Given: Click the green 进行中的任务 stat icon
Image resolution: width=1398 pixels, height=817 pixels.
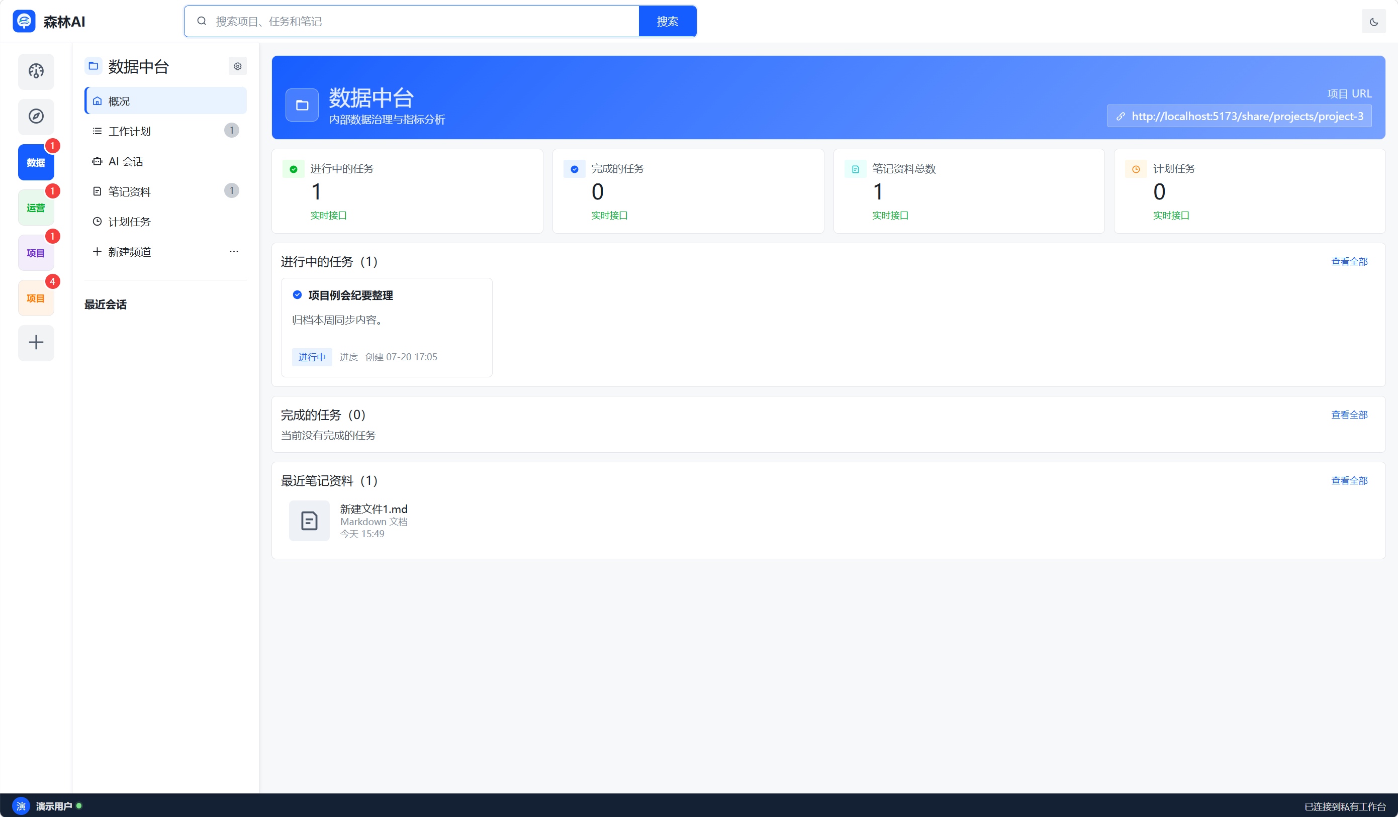Looking at the screenshot, I should tap(294, 169).
